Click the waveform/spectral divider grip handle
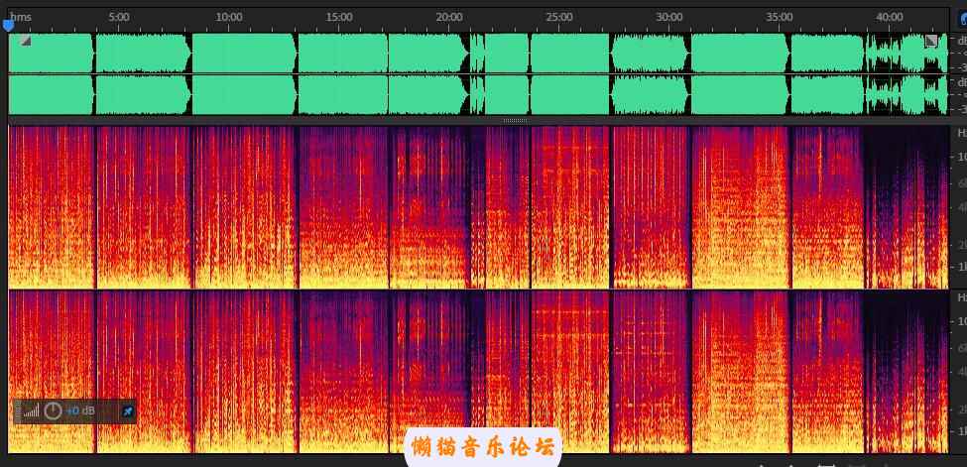This screenshot has width=967, height=467. (x=514, y=120)
